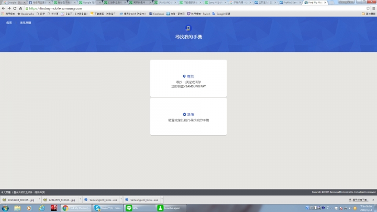This screenshot has width=377, height=212.
Task: Open the Bookmarks star bookmark
Action: (x=26, y=14)
